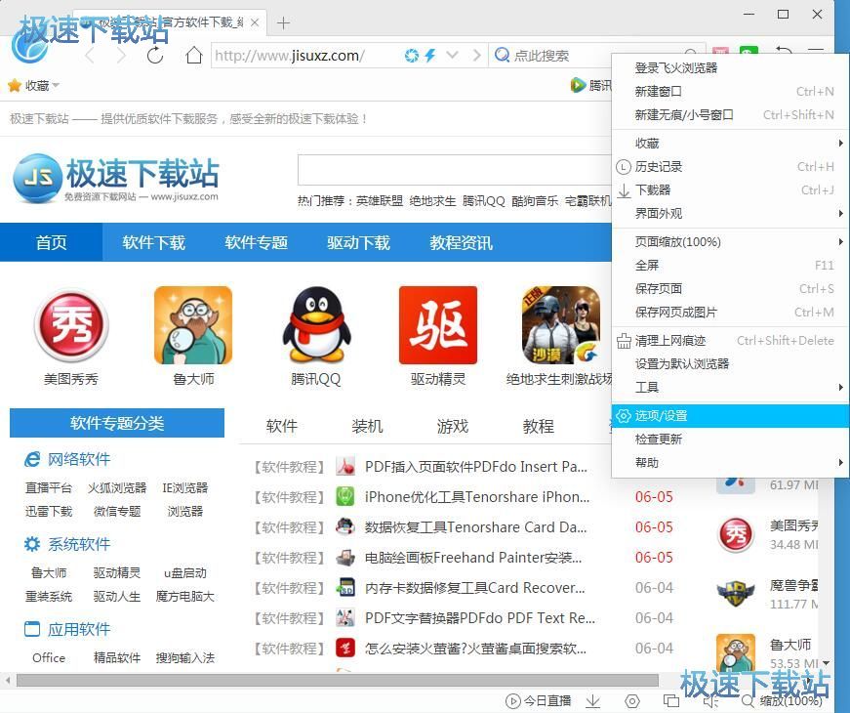This screenshot has height=713, width=850.
Task: Open the home page icon
Action: (x=193, y=56)
